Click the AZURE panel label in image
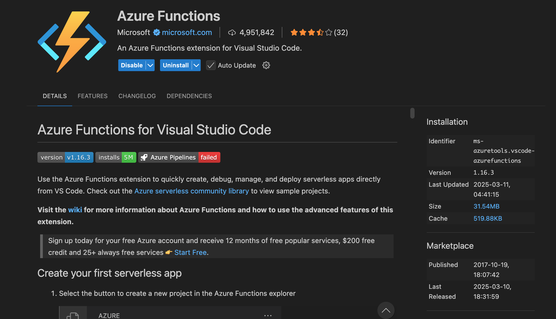 pyautogui.click(x=109, y=315)
